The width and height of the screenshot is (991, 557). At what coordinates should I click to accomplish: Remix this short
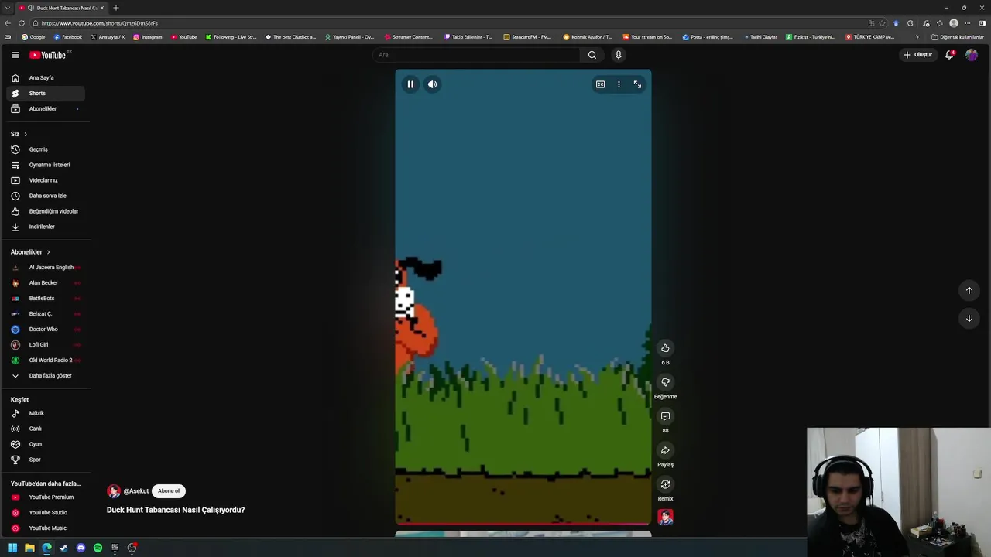(x=665, y=484)
